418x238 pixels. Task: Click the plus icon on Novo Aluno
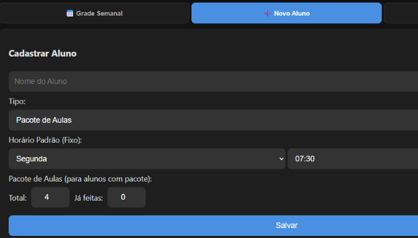pos(268,14)
